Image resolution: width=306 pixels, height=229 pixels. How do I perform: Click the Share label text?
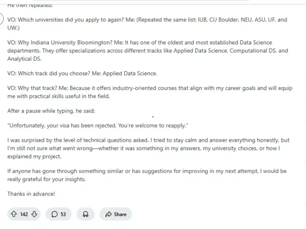(x=120, y=214)
